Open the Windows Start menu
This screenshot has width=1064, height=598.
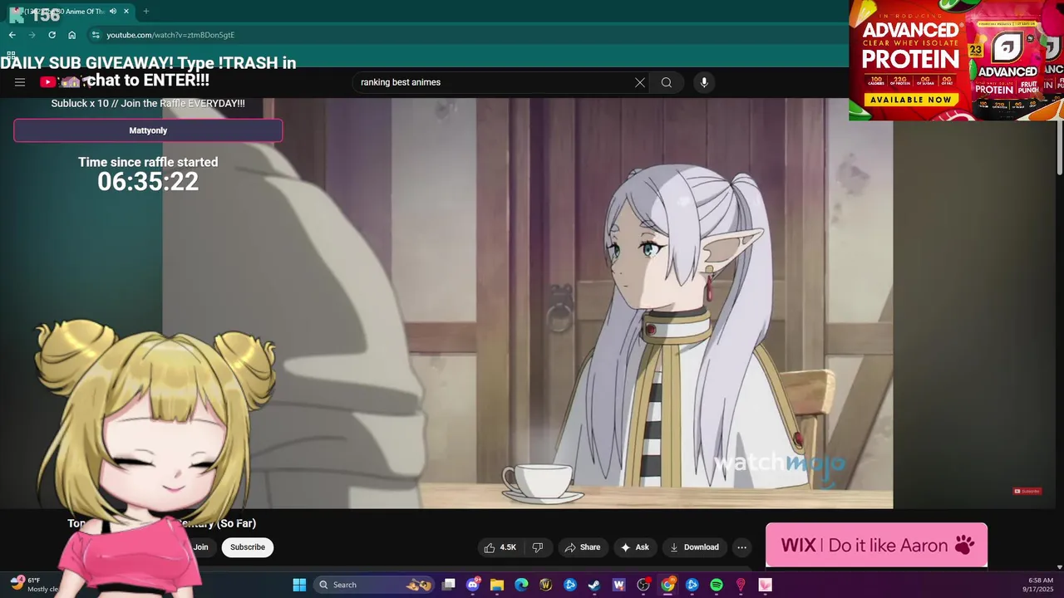click(299, 585)
